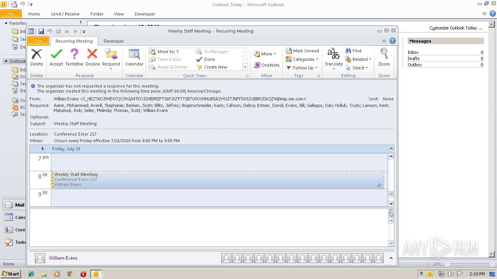Open the Send / Receive tab
Image resolution: width=497 pixels, height=279 pixels.
(x=65, y=14)
